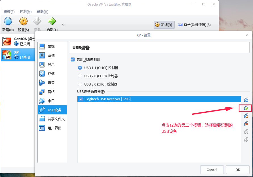Click the edit selected USB filter icon
This screenshot has width=253, height=177.
tap(246, 116)
